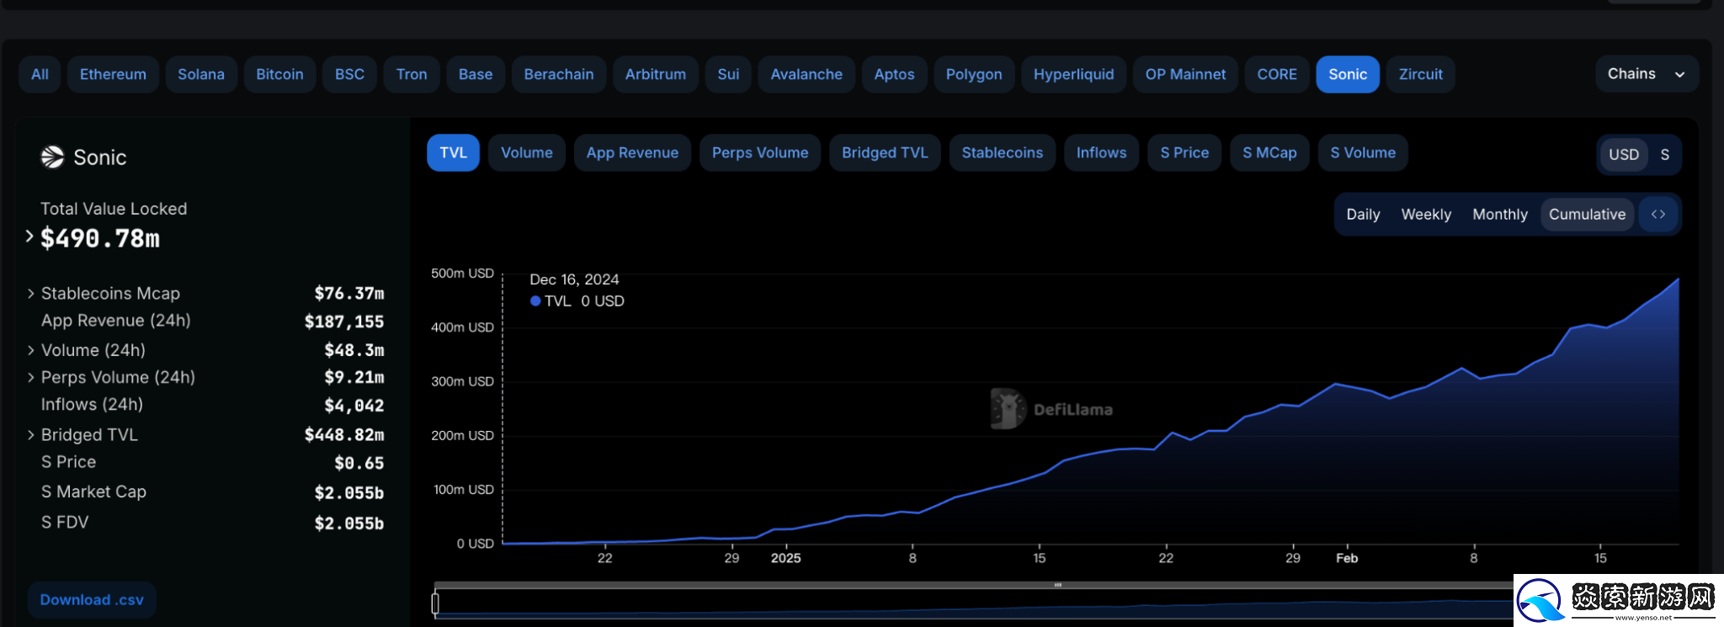Click the embed chart code icon
Screen dimensions: 1724x627
(1657, 215)
